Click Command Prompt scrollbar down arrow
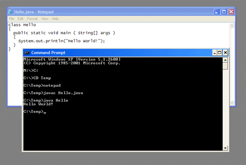Screen dimensions: 246x165 pos(225,148)
